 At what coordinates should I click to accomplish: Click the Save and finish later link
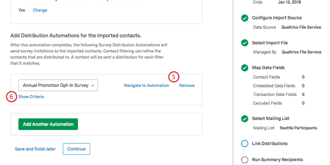coord(35,149)
